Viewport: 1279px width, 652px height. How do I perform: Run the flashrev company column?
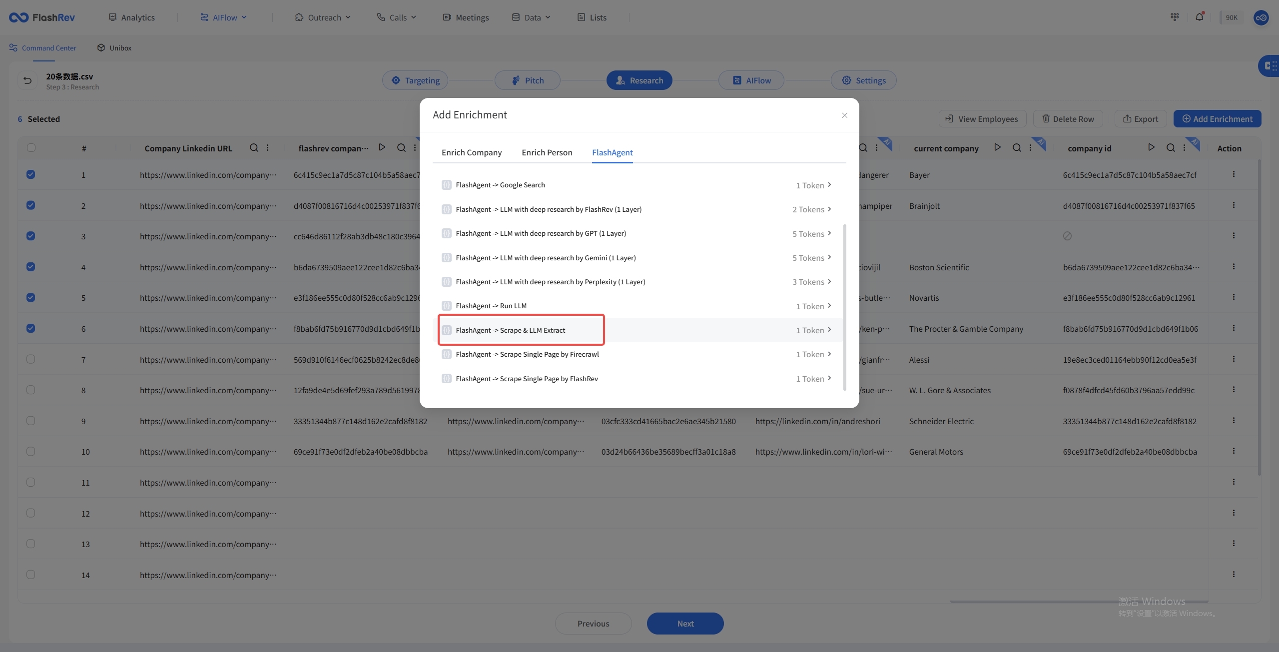[382, 147]
